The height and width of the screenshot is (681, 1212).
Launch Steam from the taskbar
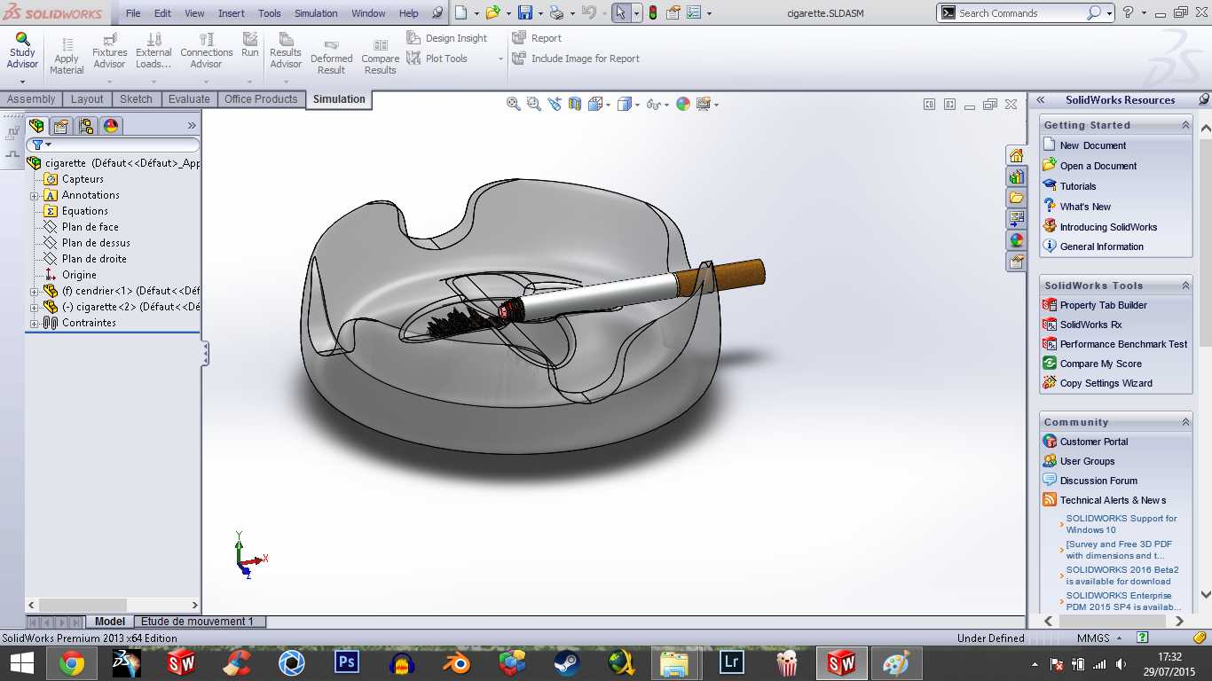tap(566, 662)
